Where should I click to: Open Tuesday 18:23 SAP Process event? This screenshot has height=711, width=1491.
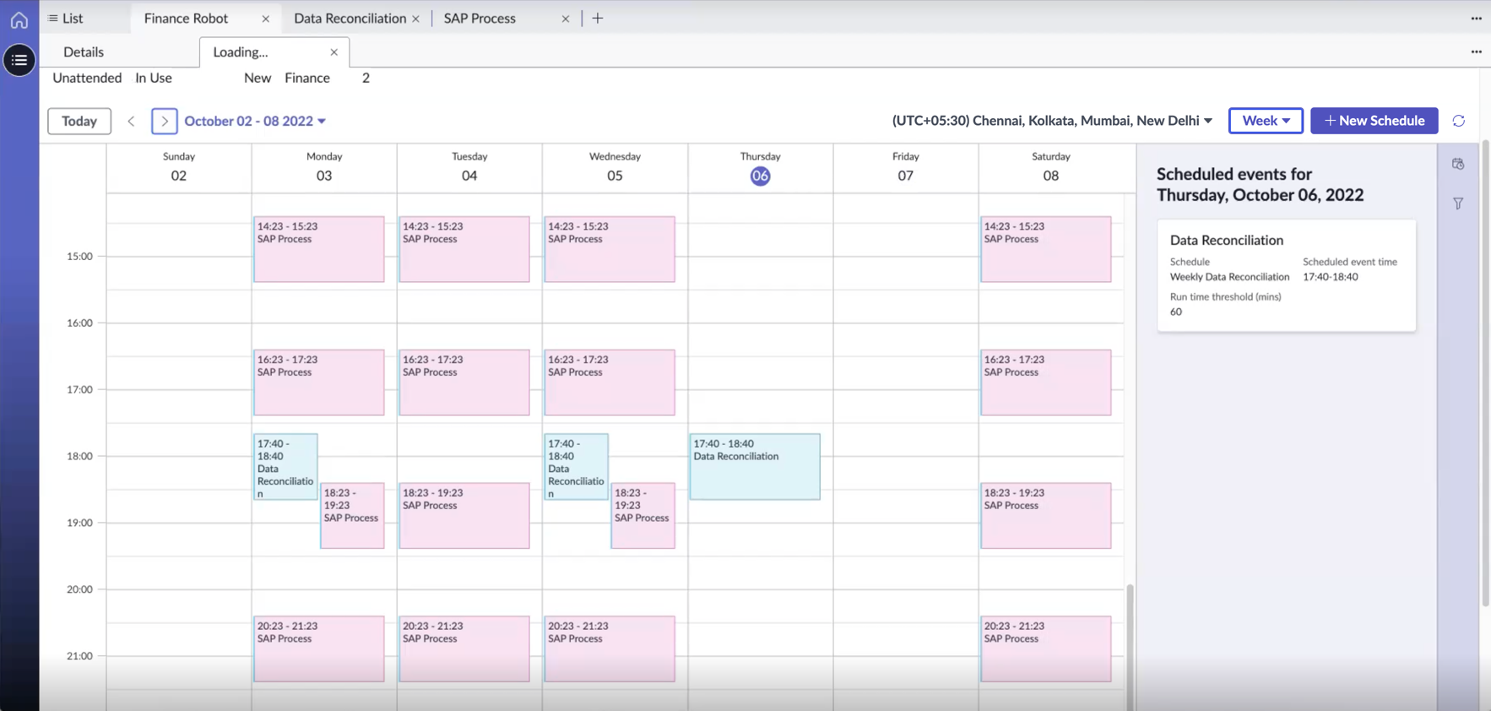[x=464, y=515]
